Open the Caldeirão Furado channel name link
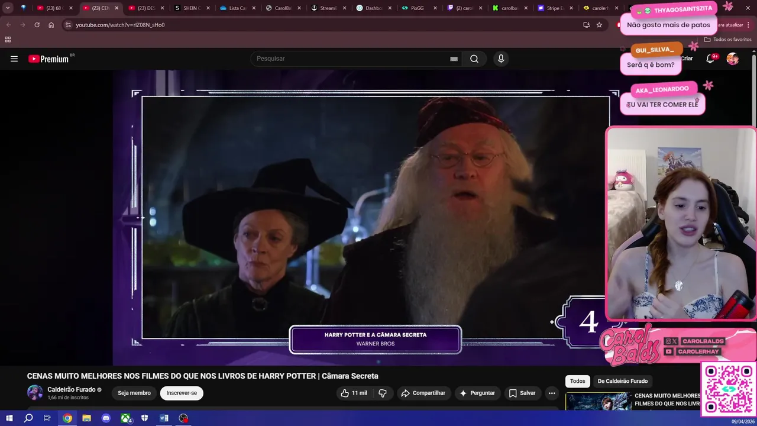 72,389
